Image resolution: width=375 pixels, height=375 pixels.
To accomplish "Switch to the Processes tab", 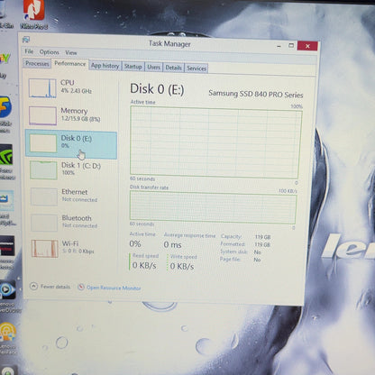I will click(37, 63).
